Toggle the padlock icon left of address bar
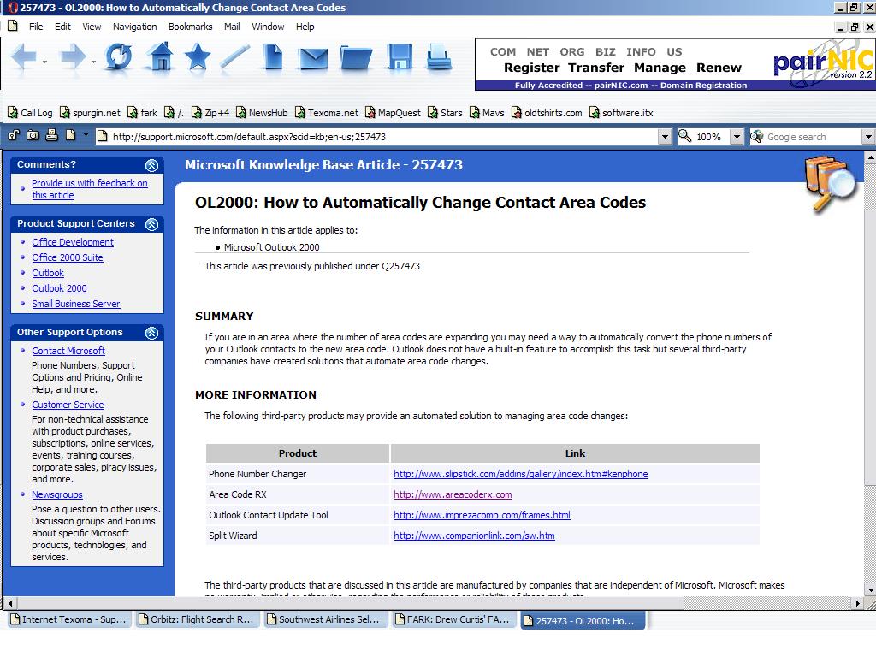 14,135
